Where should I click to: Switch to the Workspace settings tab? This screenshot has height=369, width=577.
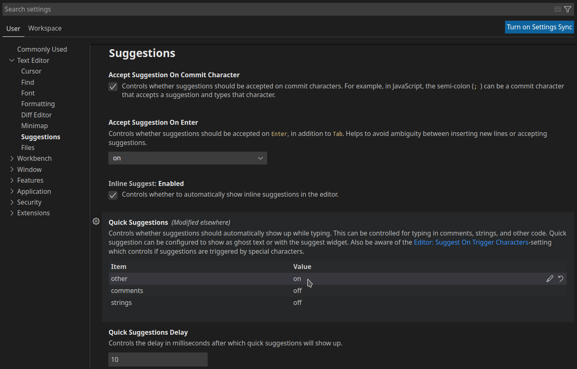point(45,28)
